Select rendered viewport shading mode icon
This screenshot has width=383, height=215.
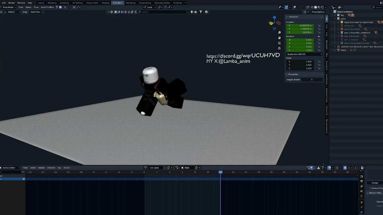click(322, 7)
